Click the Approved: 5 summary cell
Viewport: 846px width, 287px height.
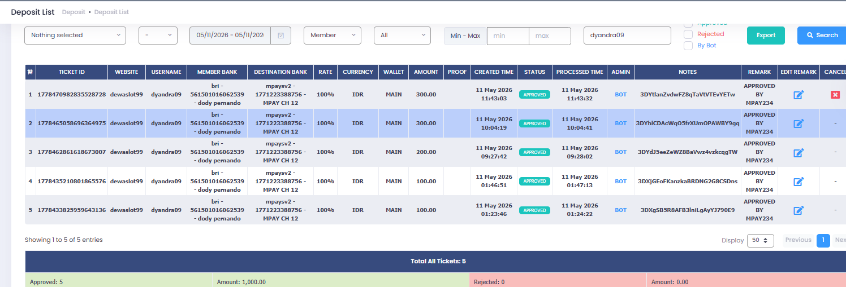119,280
